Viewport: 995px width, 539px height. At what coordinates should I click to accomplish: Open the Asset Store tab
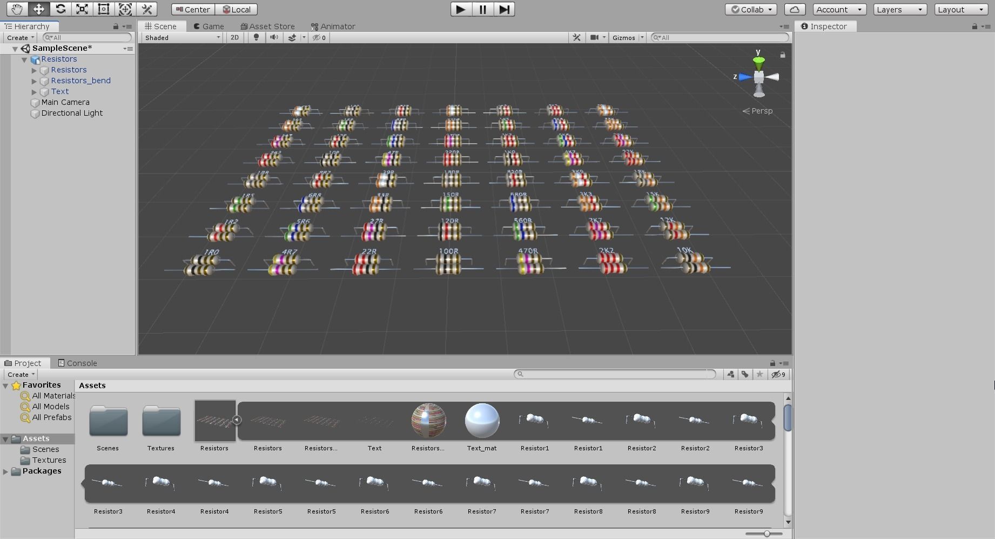(268, 26)
